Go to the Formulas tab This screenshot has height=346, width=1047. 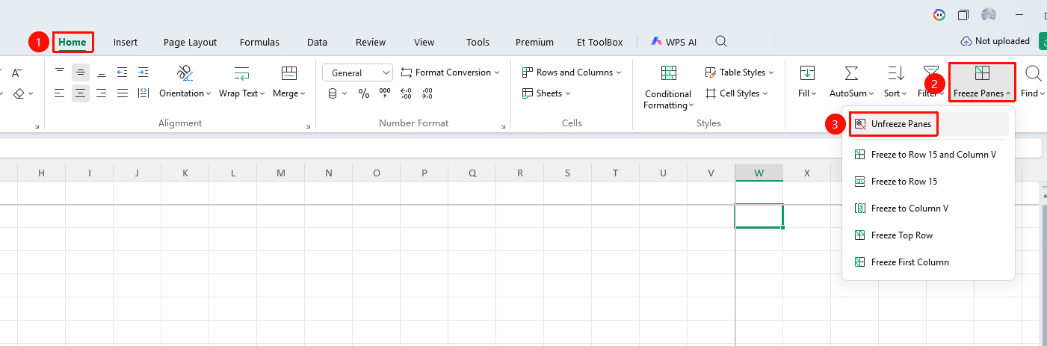coord(259,43)
